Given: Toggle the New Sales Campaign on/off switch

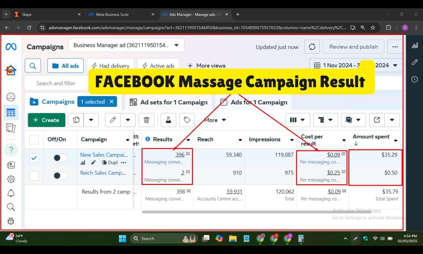Looking at the screenshot, I should click(60, 158).
